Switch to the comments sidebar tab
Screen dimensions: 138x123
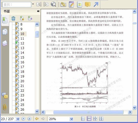point(5,95)
